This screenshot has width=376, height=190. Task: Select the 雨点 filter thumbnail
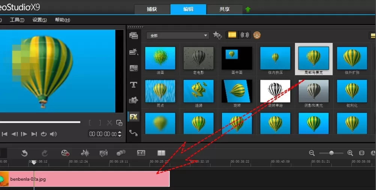(160, 91)
